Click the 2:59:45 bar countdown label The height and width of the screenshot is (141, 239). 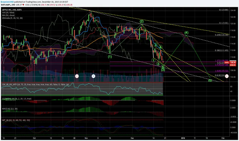point(233,65)
